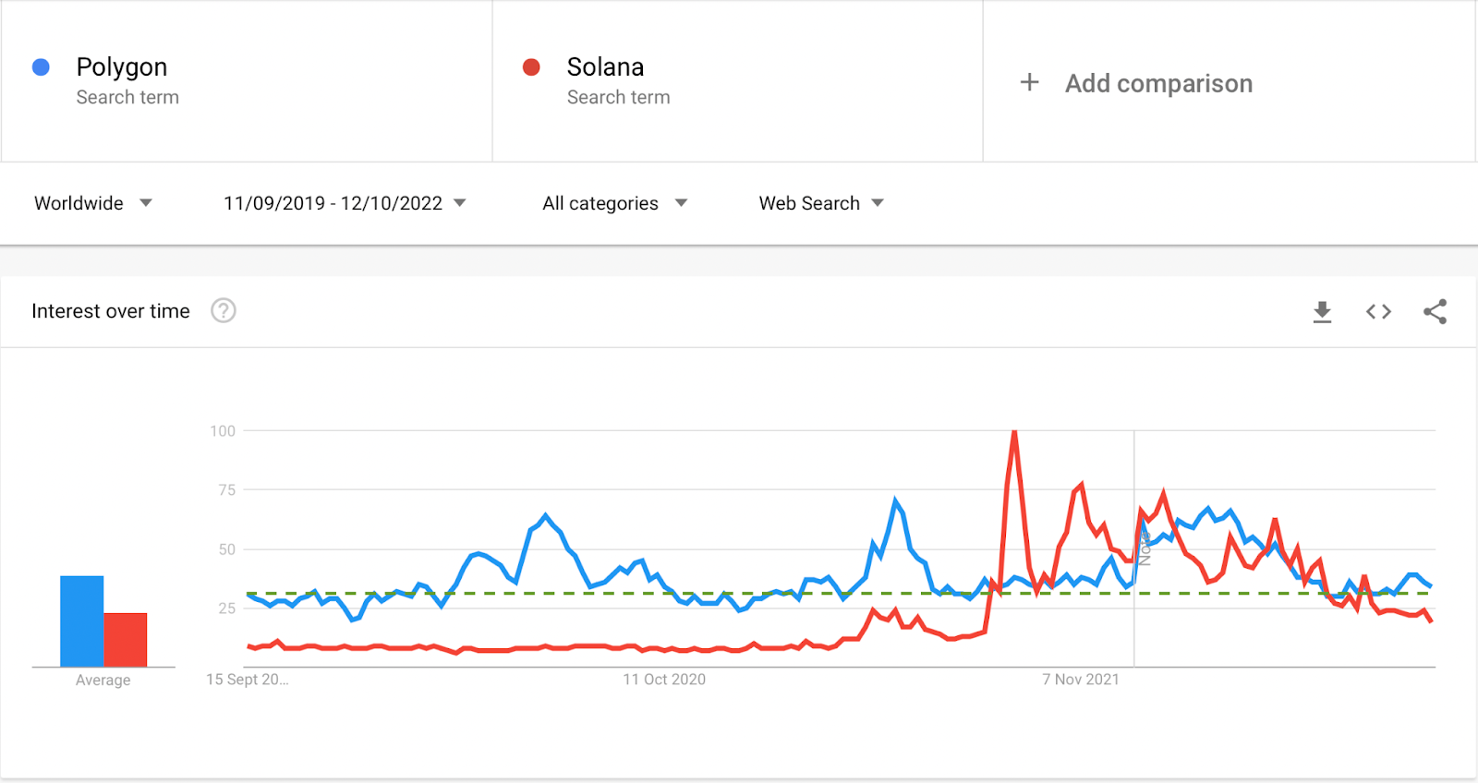Click the Solana peak at value 100
Image resolution: width=1478 pixels, height=783 pixels.
pos(1013,430)
